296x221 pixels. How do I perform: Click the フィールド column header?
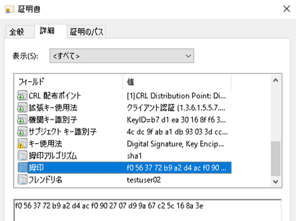pos(68,82)
